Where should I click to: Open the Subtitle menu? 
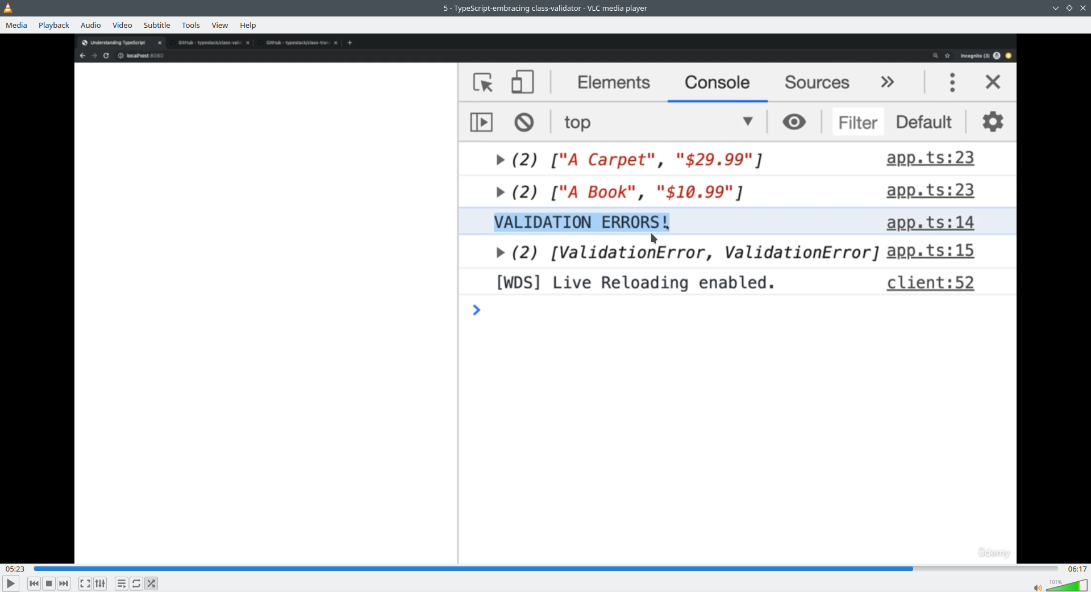point(157,26)
